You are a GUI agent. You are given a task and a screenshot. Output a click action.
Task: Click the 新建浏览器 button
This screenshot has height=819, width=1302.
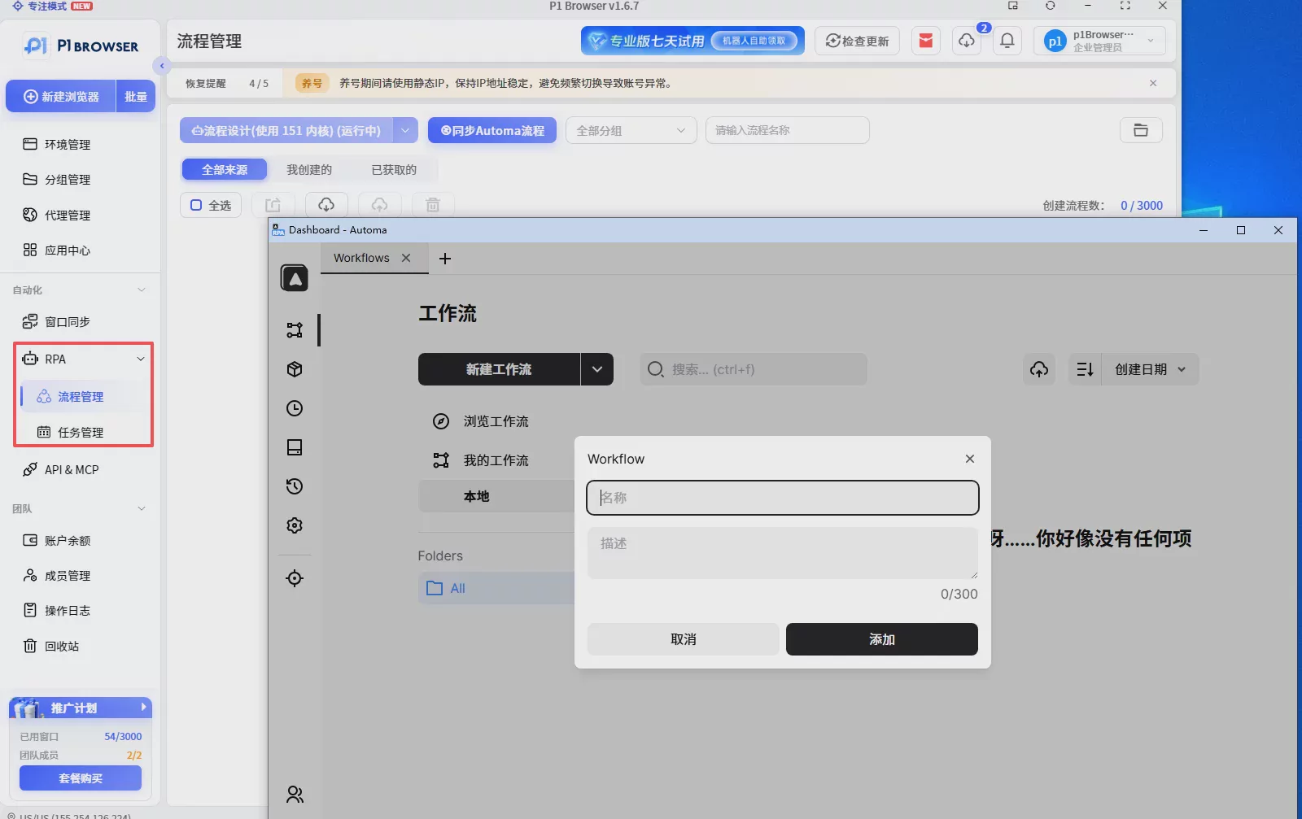61,96
